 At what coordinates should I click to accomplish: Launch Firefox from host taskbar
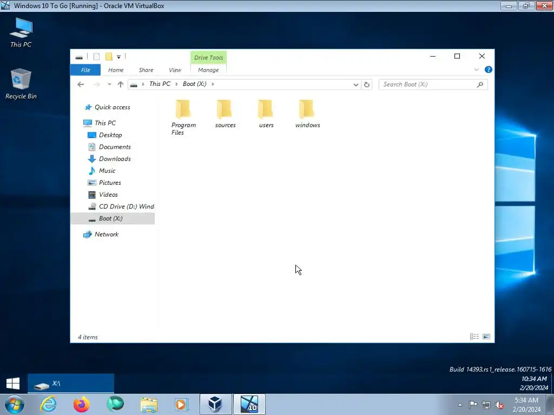coord(82,404)
